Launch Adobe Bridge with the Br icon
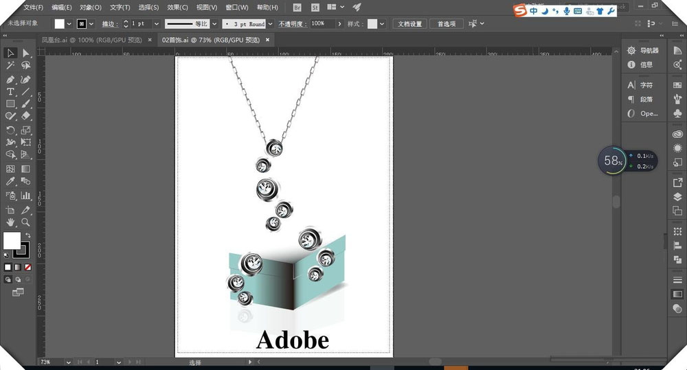687x370 pixels. pyautogui.click(x=297, y=8)
